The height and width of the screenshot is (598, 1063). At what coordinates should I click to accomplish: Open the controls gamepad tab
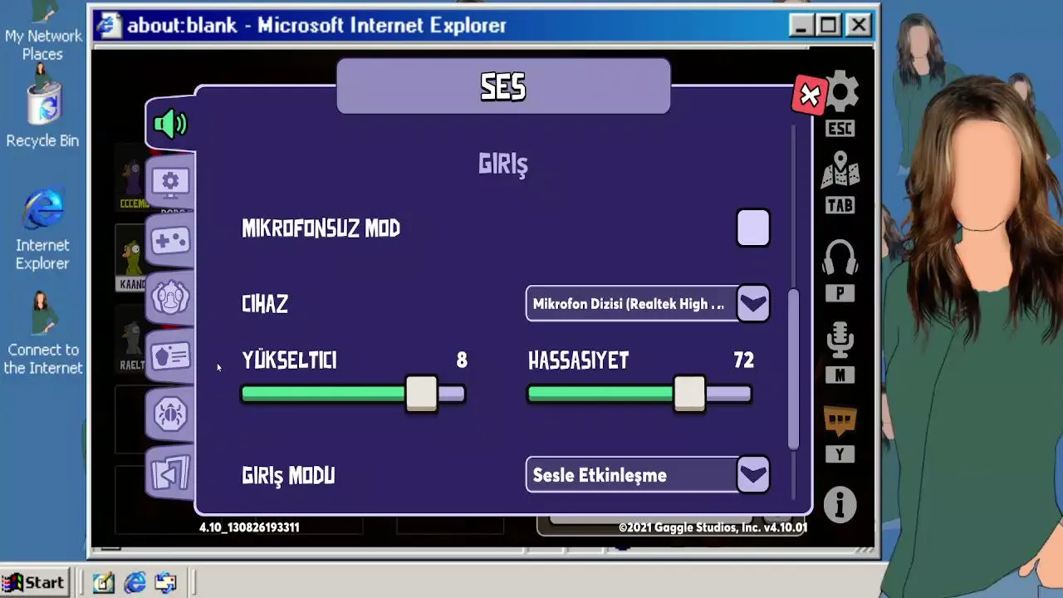pyautogui.click(x=170, y=240)
